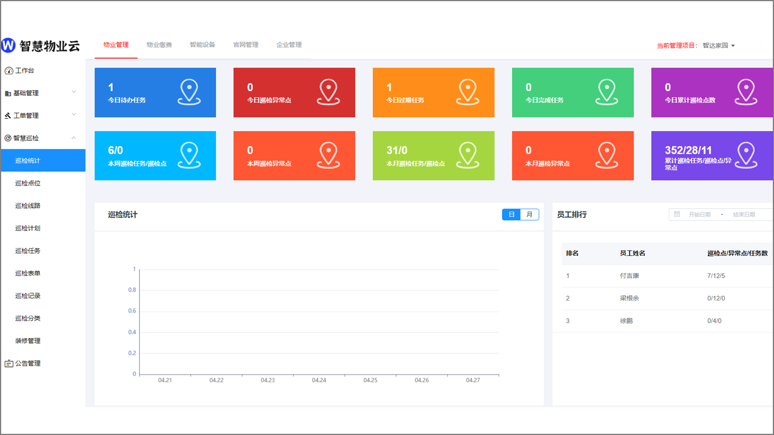Open 巡检任务 in the sidebar
The image size is (774, 435).
click(28, 251)
